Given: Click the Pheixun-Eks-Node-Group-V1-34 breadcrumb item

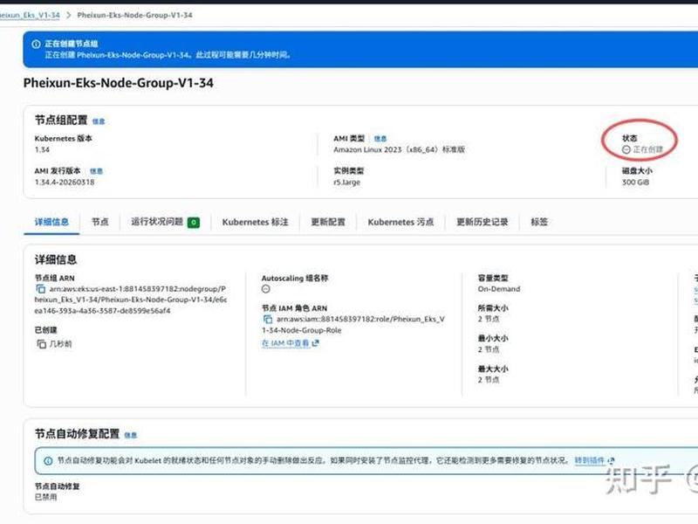Looking at the screenshot, I should [x=135, y=15].
